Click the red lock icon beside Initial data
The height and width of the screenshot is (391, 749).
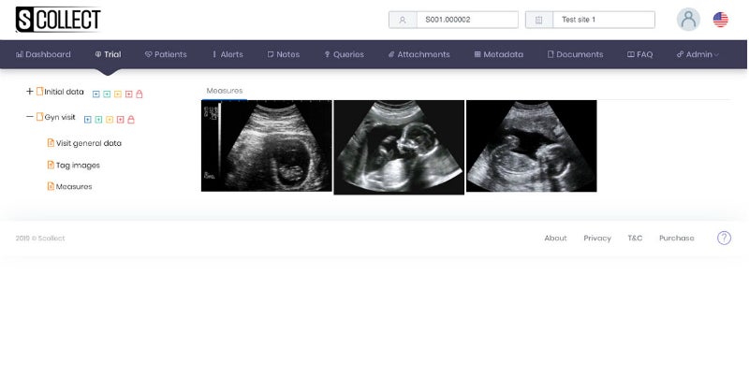140,94
